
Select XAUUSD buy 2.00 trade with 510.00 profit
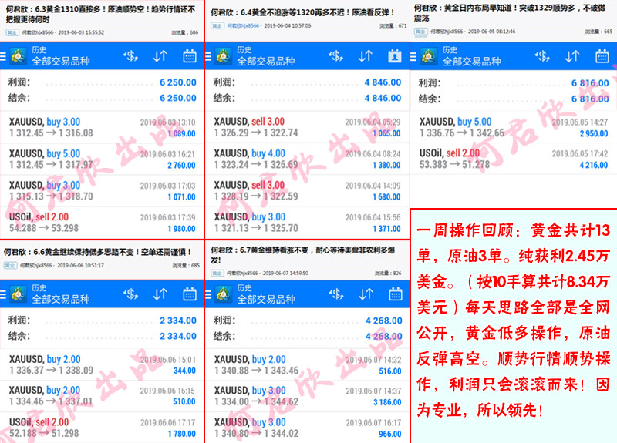tap(103, 396)
